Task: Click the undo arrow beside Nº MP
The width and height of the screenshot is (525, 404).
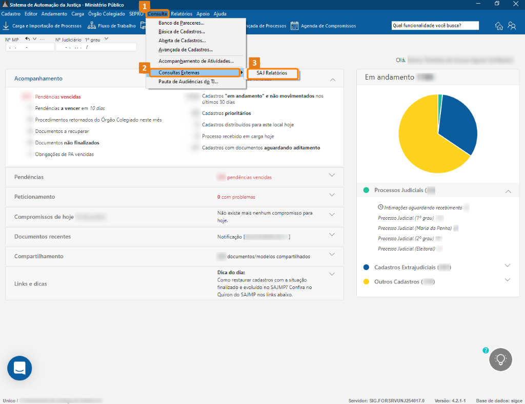Action: (x=28, y=39)
